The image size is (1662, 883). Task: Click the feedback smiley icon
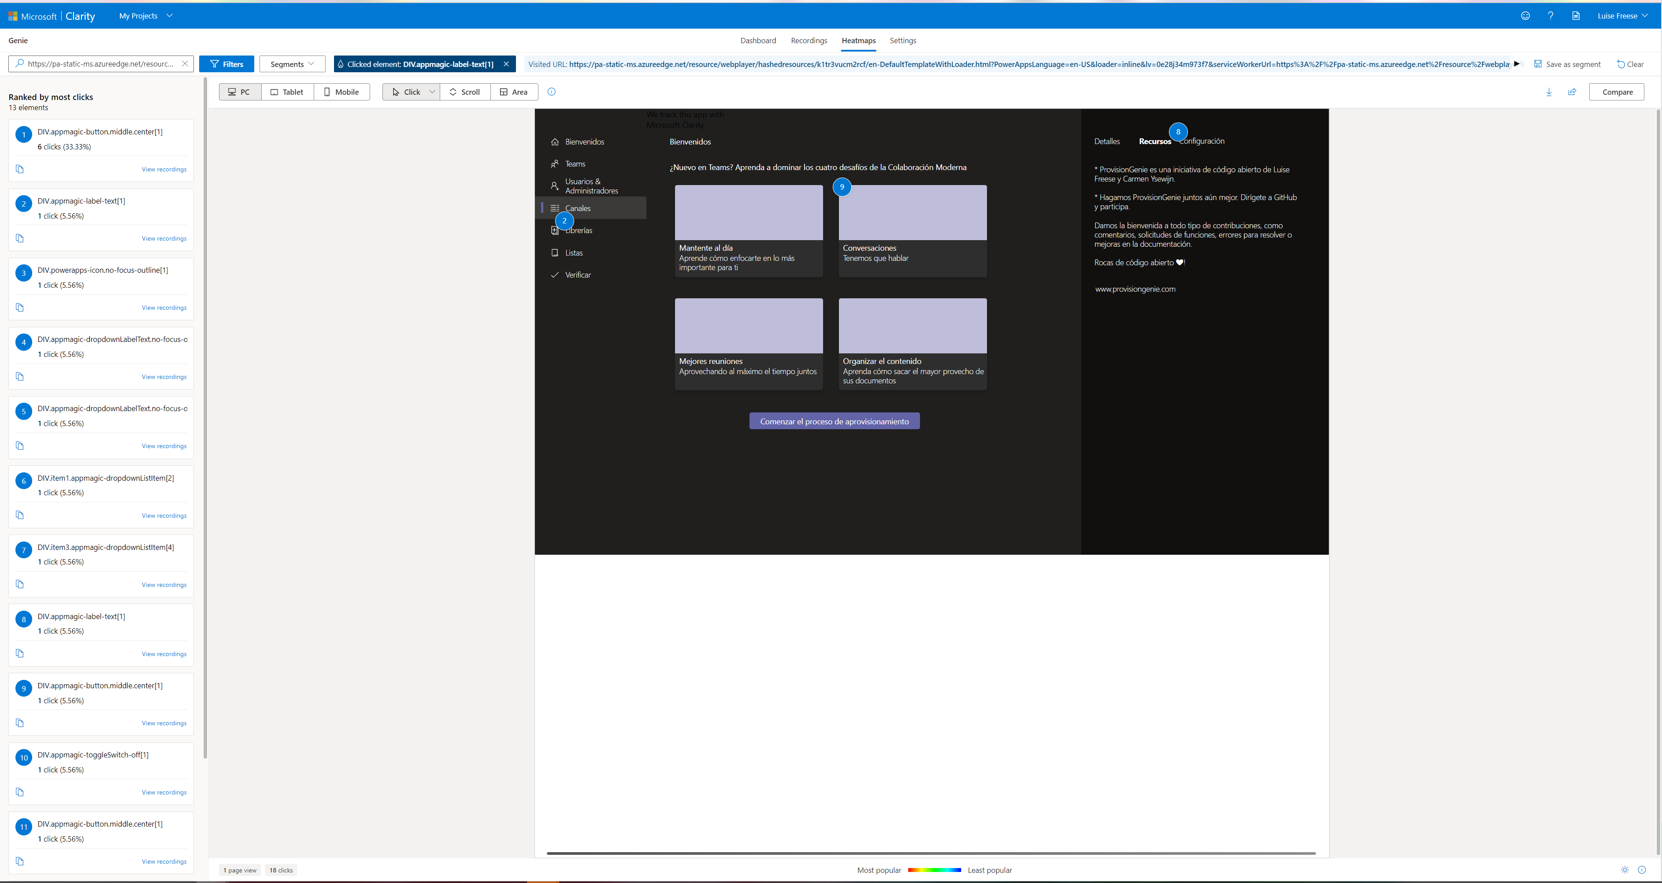(1525, 15)
